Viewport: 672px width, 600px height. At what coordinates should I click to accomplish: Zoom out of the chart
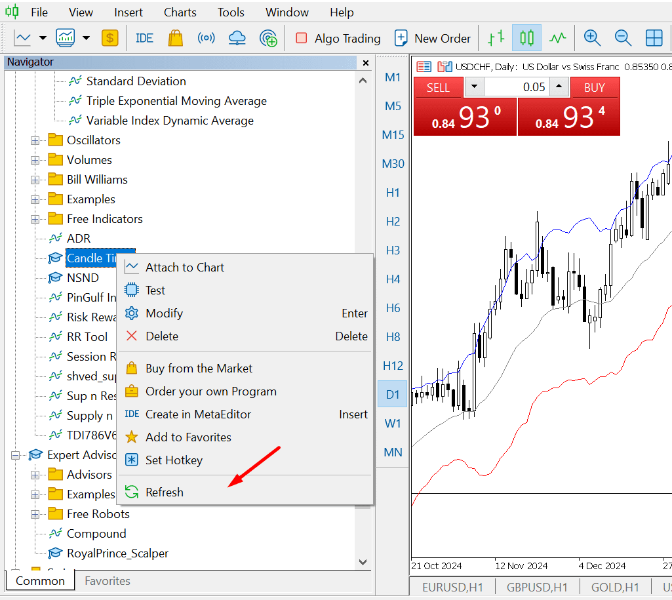[x=623, y=38]
